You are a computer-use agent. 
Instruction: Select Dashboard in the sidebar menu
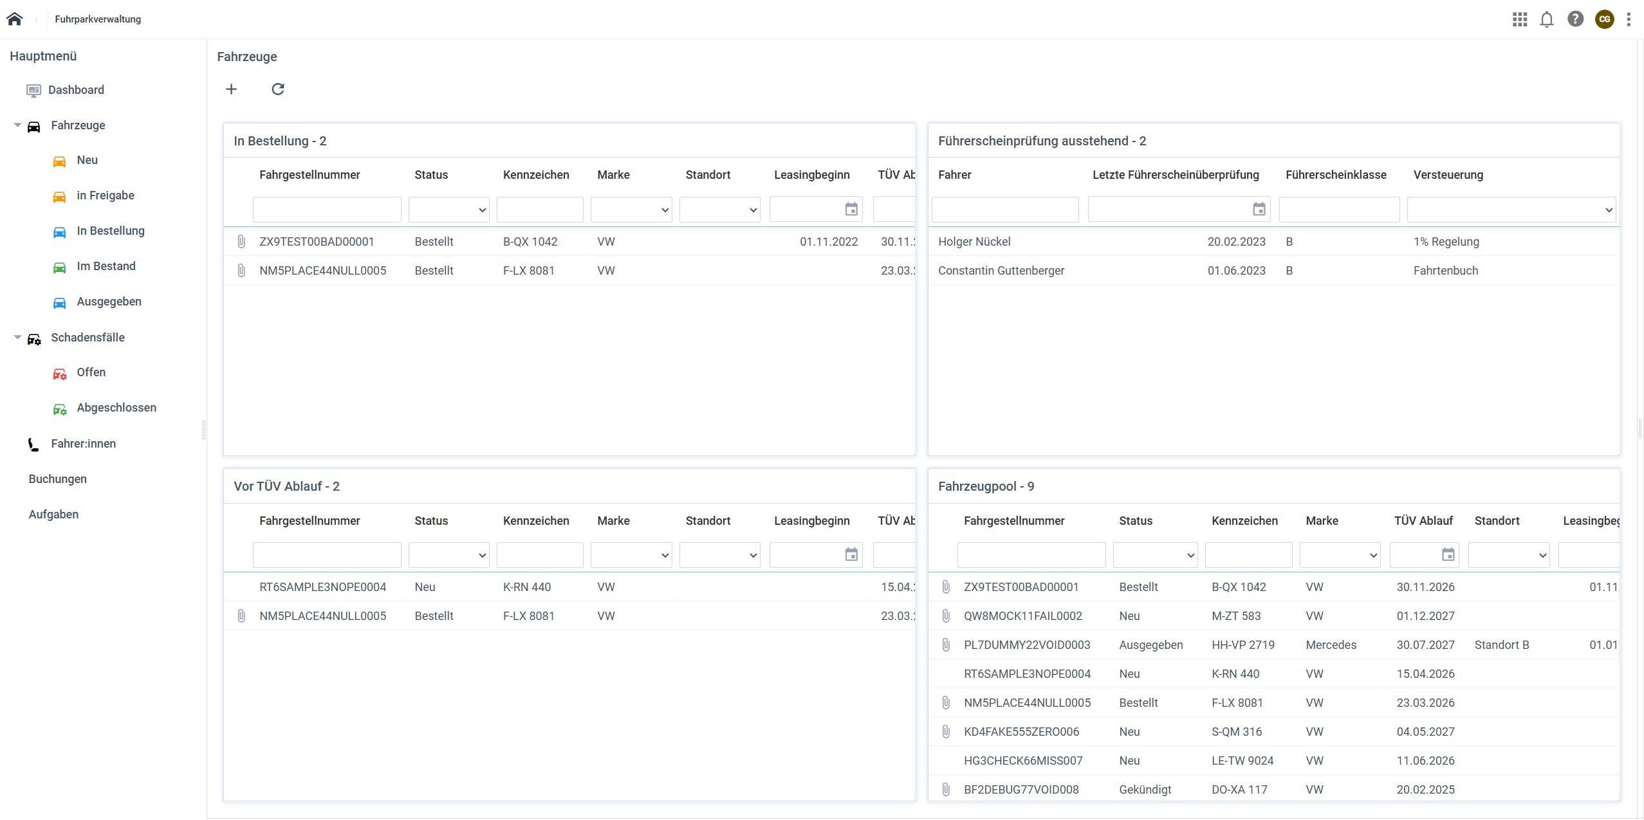[x=77, y=89]
